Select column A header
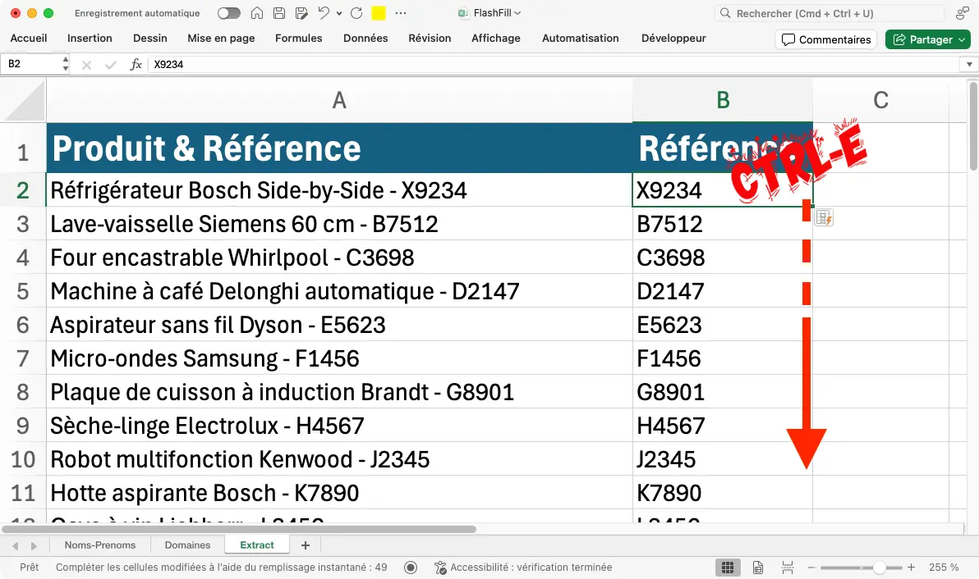 [x=339, y=100]
